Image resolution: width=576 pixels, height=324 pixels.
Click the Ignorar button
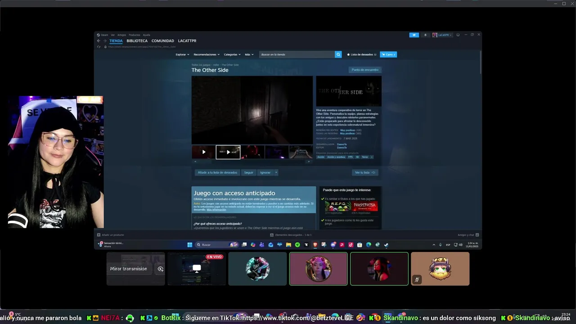(265, 172)
